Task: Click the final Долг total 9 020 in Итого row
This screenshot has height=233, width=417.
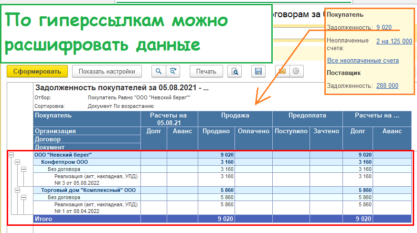Action: [x=364, y=219]
